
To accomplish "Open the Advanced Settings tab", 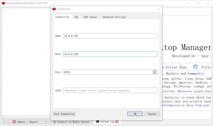I will 114,17.
